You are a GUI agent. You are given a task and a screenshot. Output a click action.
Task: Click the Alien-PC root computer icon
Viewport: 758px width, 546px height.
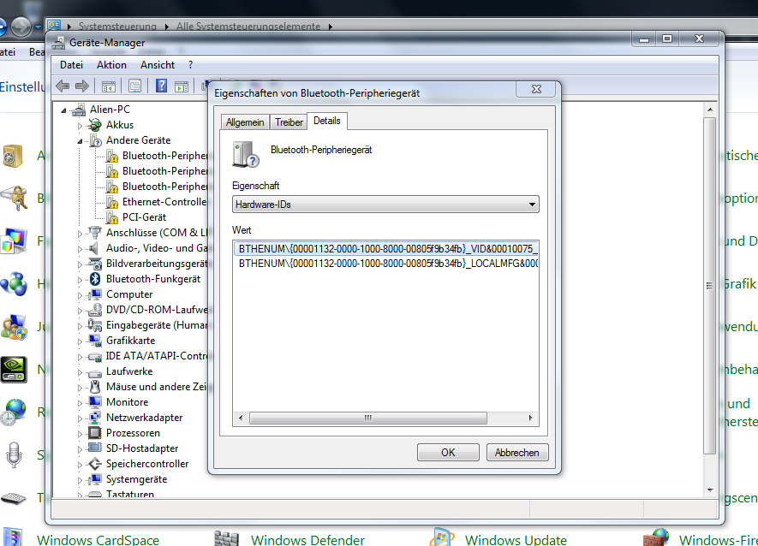click(x=79, y=110)
